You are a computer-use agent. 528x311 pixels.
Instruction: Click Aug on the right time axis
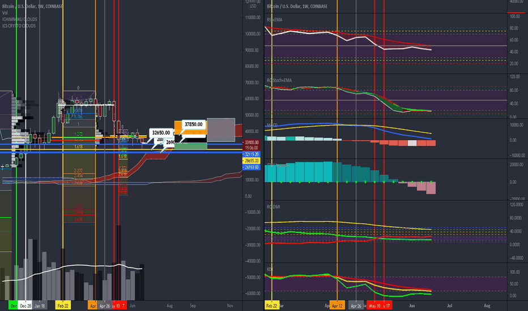487,305
